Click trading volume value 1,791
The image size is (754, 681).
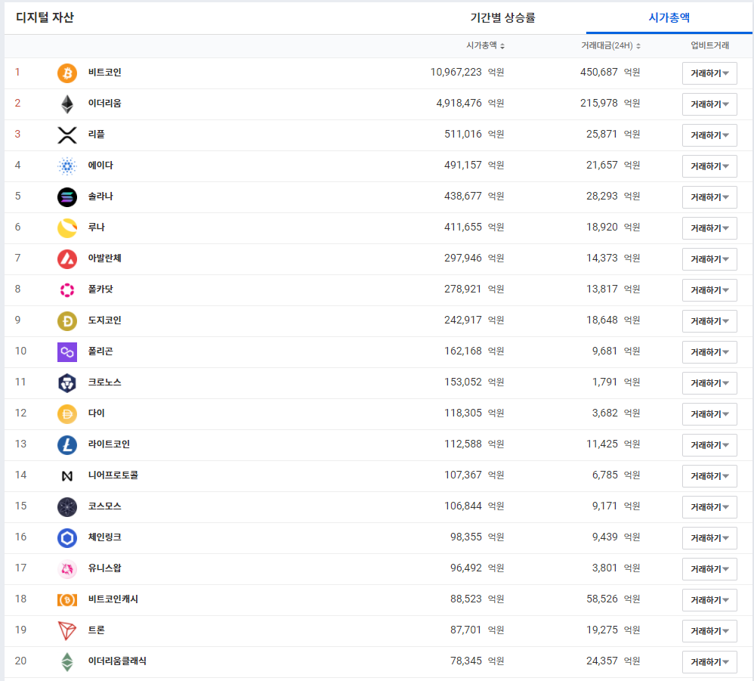[x=604, y=382]
